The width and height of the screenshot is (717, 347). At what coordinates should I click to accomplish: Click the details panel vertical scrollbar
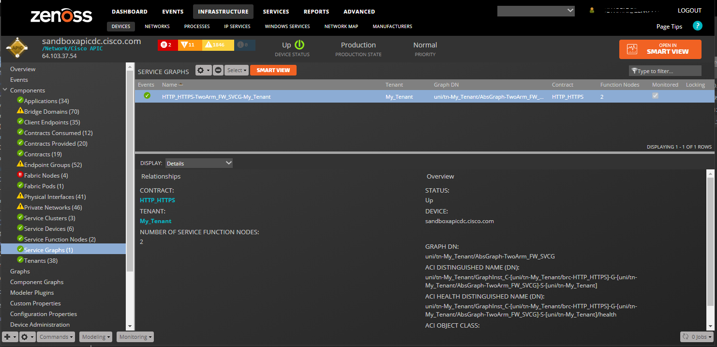[x=710, y=241]
